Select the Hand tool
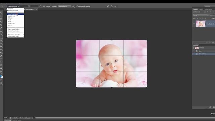 [x=1, y=68]
